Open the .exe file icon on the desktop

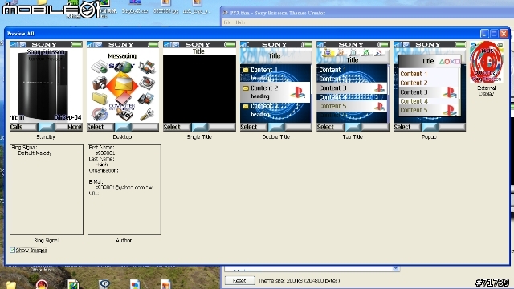pos(135,7)
